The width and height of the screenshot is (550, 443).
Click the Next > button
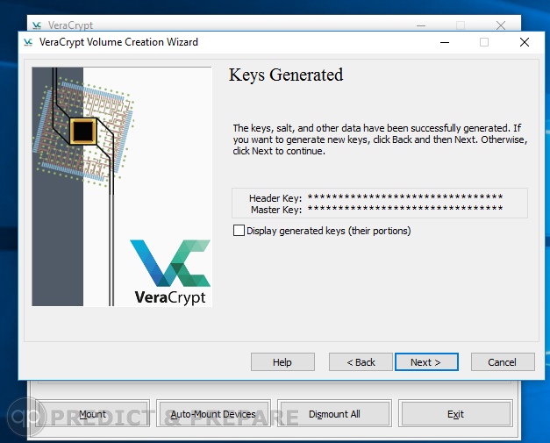pos(426,362)
